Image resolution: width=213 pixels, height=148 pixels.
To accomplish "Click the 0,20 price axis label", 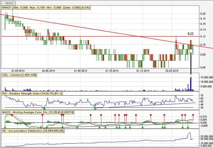I will 203,13.
